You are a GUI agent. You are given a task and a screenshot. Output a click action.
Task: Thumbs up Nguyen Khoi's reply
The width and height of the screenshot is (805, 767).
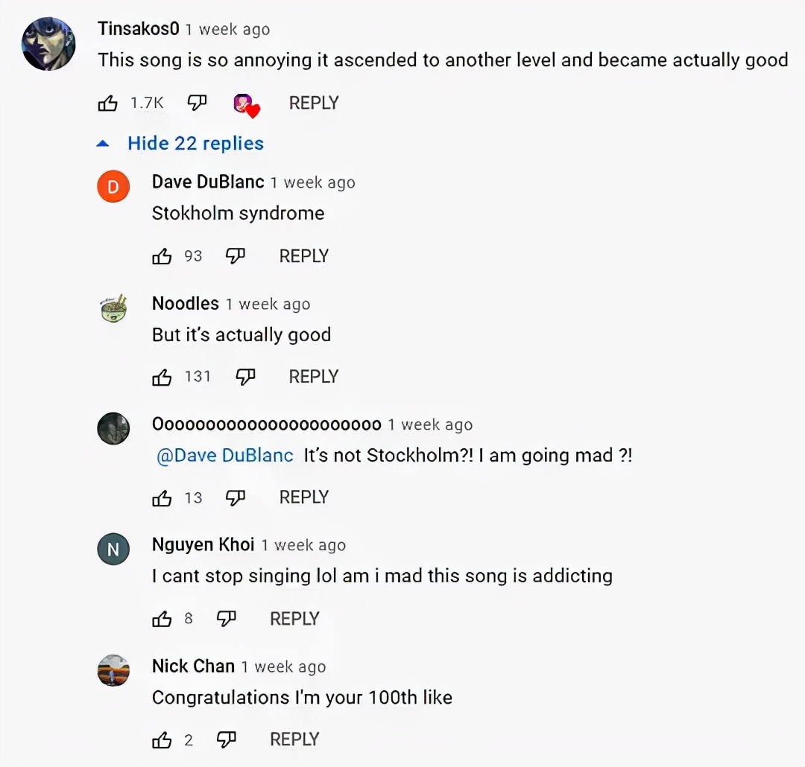[162, 619]
